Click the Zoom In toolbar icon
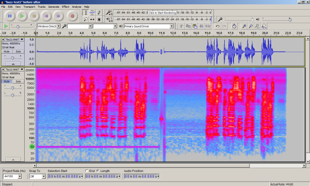 [x=244, y=26]
